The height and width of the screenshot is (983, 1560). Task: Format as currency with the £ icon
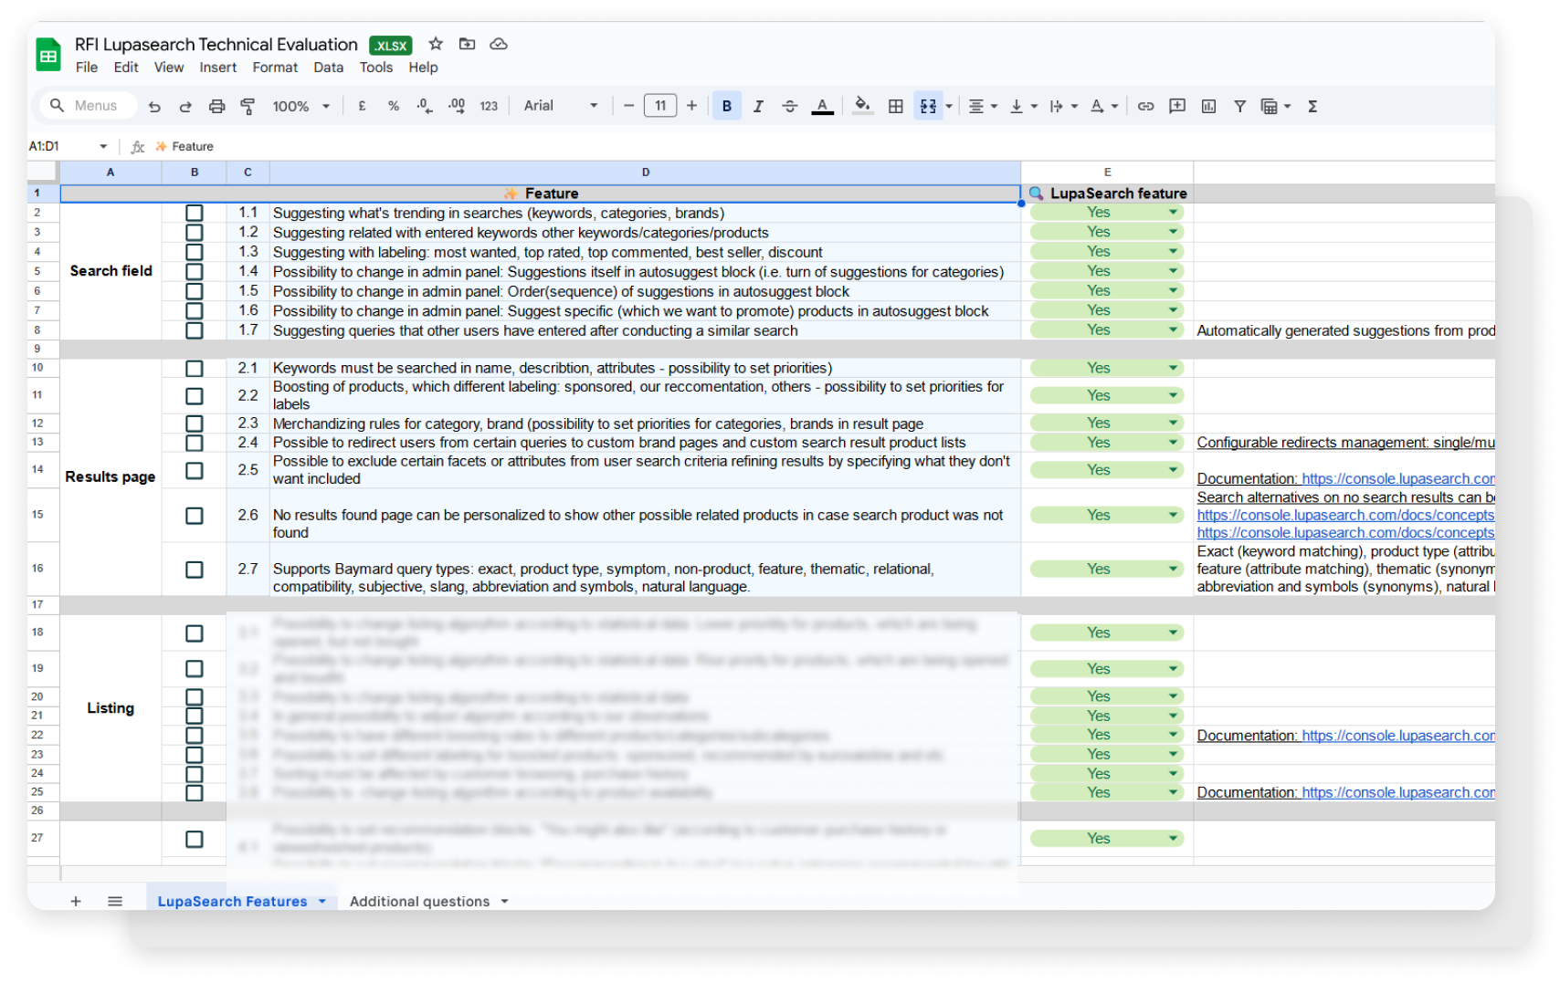pyautogui.click(x=363, y=106)
